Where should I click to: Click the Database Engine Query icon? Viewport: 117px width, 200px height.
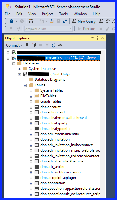[x=101, y=21]
